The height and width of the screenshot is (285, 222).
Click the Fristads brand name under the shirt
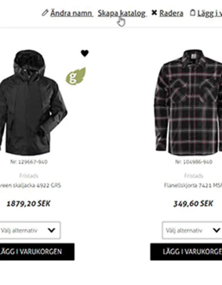click(x=194, y=176)
